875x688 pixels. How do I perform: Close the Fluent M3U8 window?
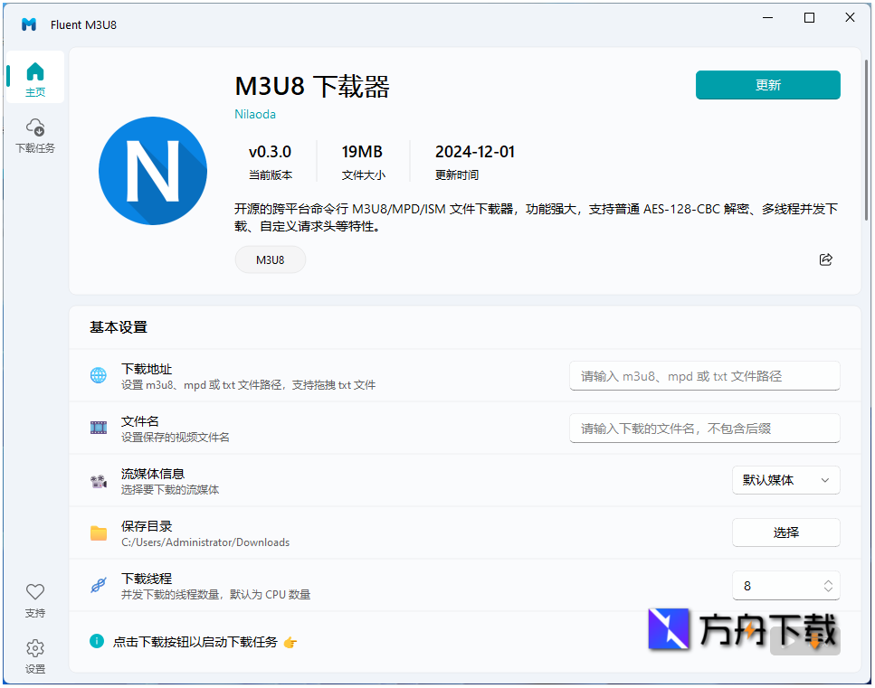pos(850,18)
